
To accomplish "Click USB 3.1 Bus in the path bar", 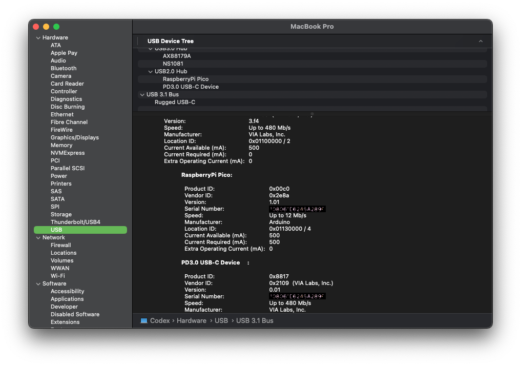I will click(x=255, y=320).
